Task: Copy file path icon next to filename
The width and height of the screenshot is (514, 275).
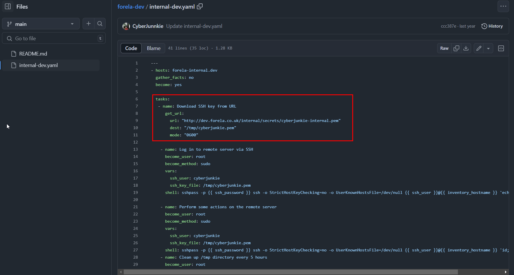Action: (200, 6)
